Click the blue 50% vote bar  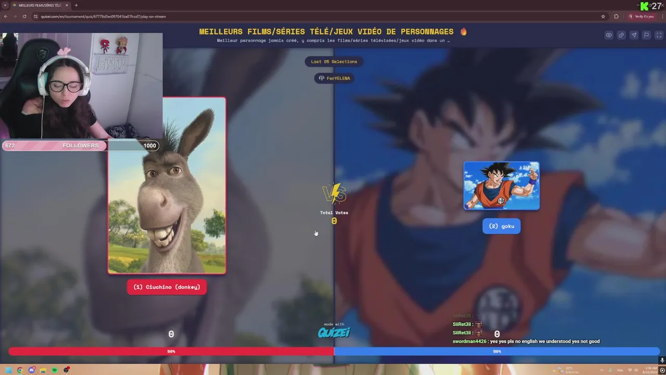tap(497, 352)
